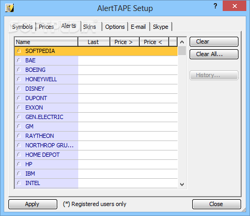Click the bell icon beside DISNEY
Image resolution: width=250 pixels, height=216 pixels.
[19, 89]
